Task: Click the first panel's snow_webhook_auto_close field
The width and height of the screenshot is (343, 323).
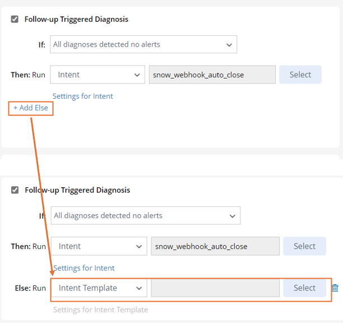Action: [x=212, y=75]
